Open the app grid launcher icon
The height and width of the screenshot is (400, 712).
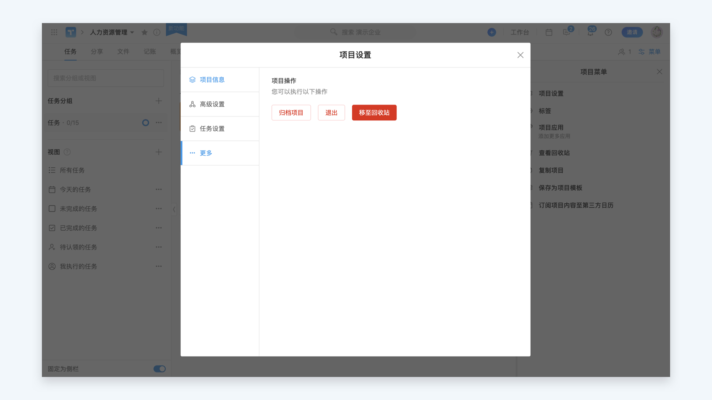(54, 32)
